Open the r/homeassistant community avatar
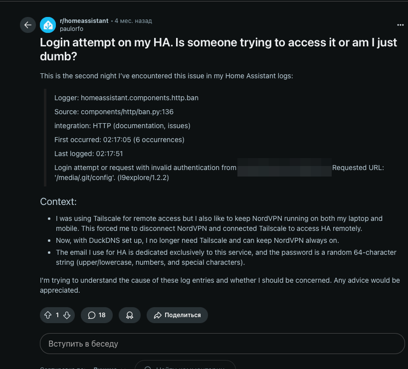 (48, 25)
